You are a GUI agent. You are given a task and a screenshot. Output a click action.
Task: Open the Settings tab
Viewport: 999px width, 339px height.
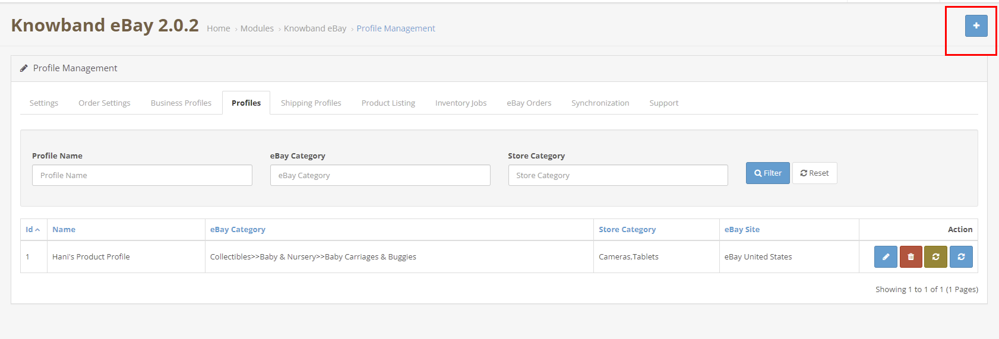point(44,103)
